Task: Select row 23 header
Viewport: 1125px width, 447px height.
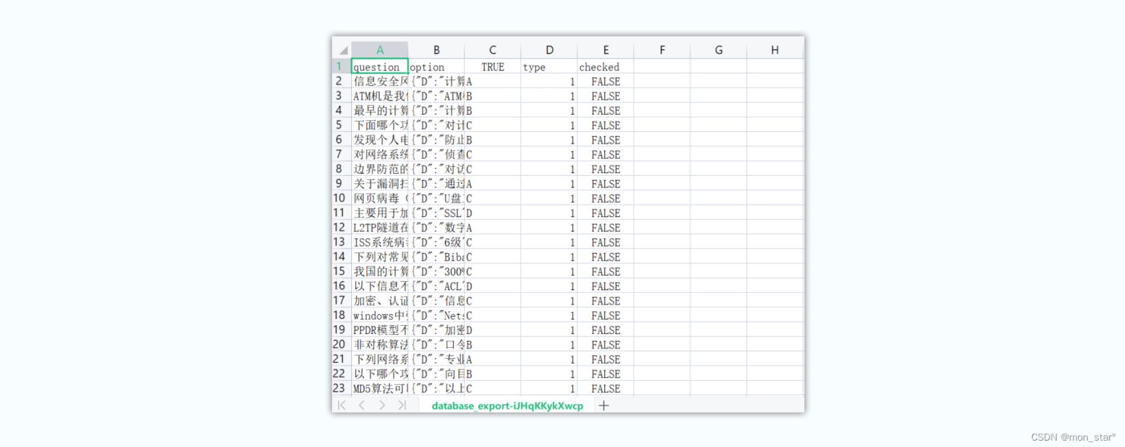Action: tap(340, 388)
